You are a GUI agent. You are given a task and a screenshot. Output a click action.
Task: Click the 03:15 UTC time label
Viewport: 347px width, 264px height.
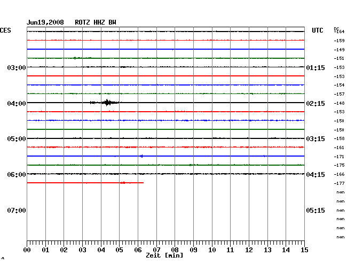click(316, 139)
